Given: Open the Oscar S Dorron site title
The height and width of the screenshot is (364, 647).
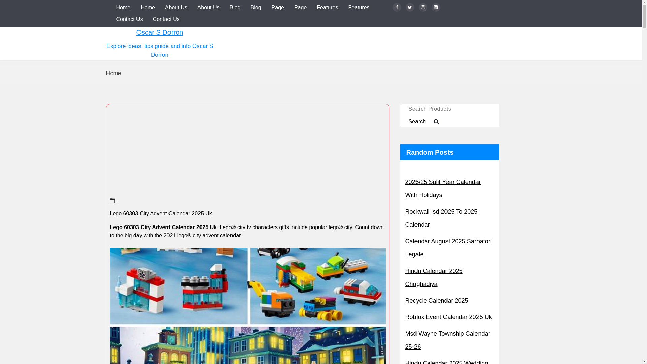Looking at the screenshot, I should click(x=160, y=32).
